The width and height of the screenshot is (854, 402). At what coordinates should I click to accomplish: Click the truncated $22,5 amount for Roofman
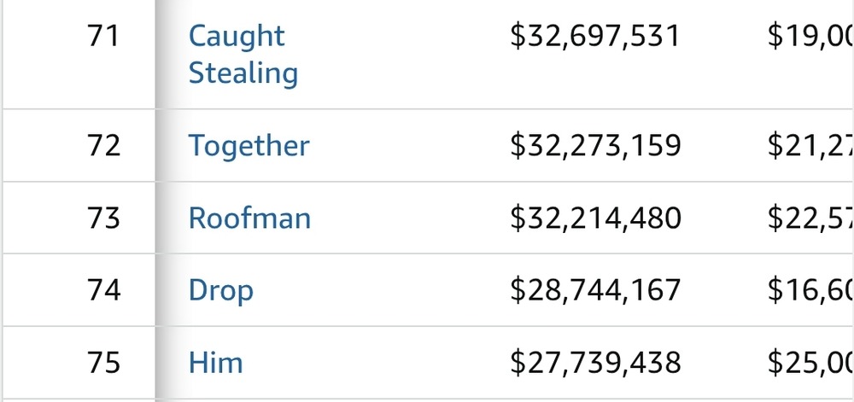[x=810, y=218]
